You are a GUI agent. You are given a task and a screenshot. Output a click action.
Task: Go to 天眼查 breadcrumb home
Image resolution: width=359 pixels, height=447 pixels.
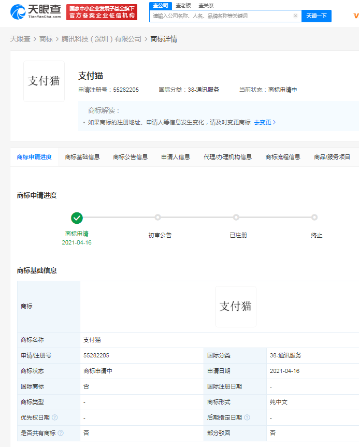pos(20,39)
